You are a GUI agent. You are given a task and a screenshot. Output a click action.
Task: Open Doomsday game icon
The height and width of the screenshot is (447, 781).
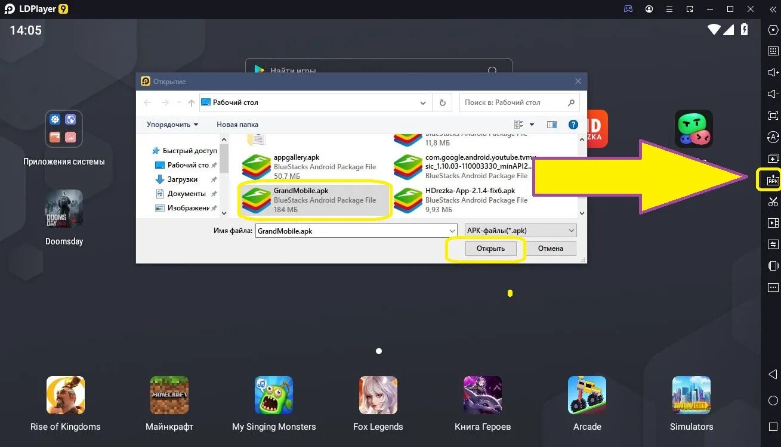(64, 209)
